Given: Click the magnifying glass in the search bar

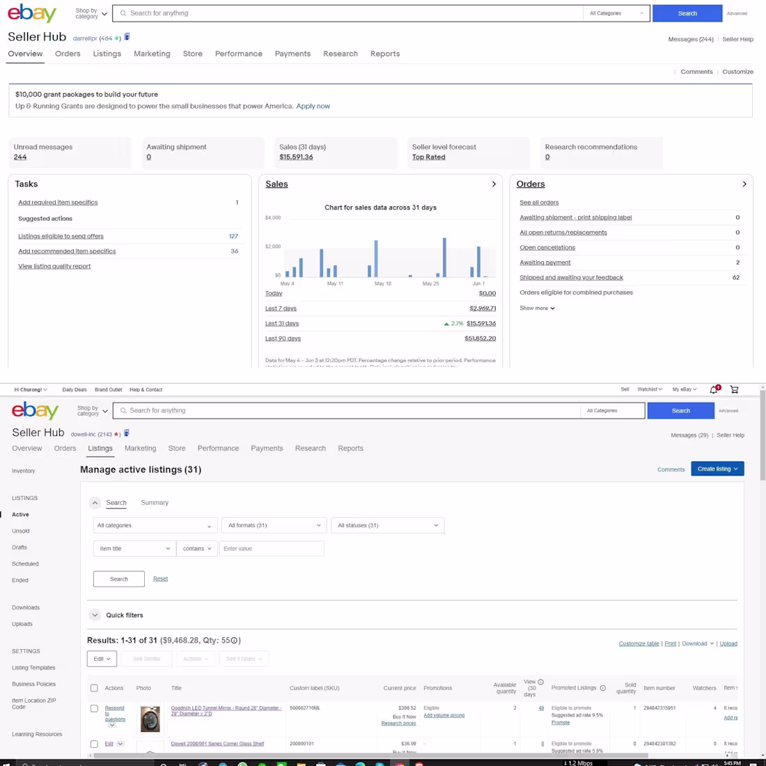Looking at the screenshot, I should (x=123, y=13).
